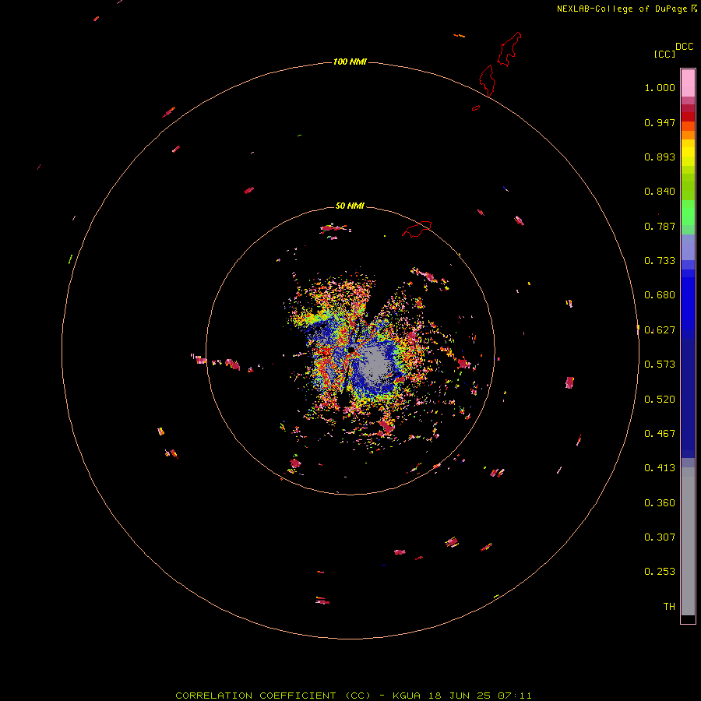Click the KGUA station identifier
The image size is (701, 701).
point(407,696)
